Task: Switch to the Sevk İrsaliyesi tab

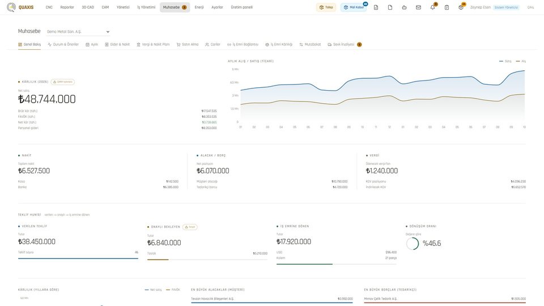Action: coord(345,44)
